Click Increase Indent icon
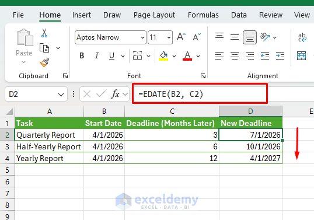 (x=280, y=55)
